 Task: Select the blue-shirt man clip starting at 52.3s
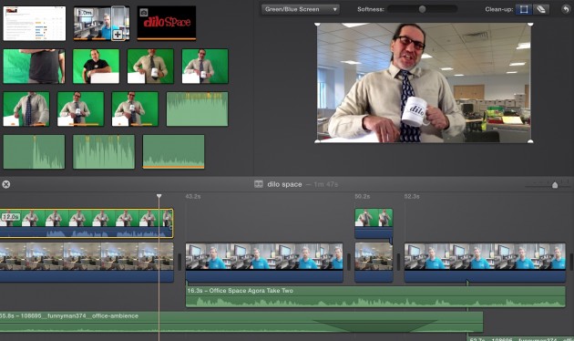485,263
